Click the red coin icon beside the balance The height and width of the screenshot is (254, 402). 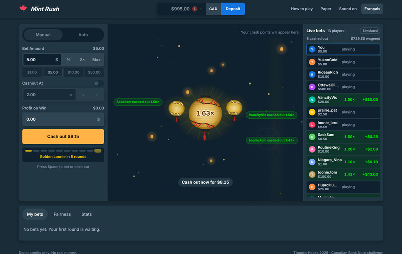coord(195,9)
